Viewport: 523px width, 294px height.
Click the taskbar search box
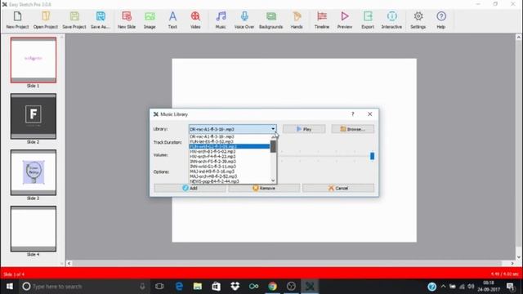pos(83,287)
